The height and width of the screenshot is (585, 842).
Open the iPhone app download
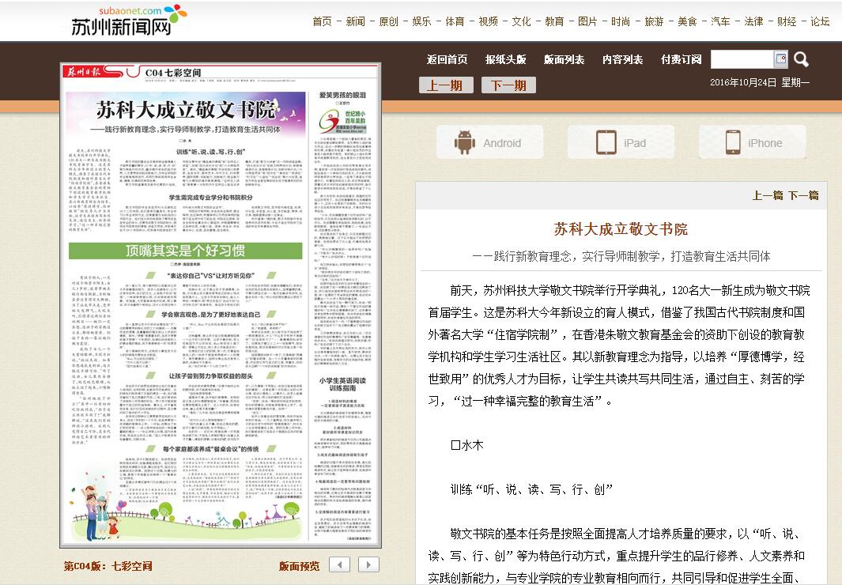click(x=753, y=143)
